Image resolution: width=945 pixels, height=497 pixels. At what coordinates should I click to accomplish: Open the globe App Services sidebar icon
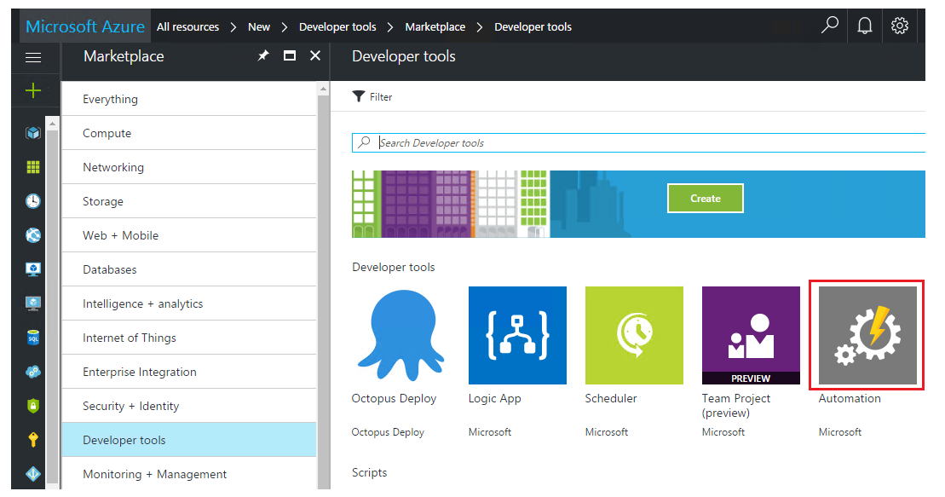tap(33, 235)
